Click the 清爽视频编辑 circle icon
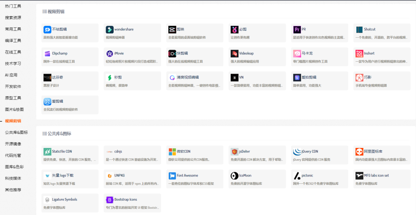416x215 pixels. click(172, 77)
